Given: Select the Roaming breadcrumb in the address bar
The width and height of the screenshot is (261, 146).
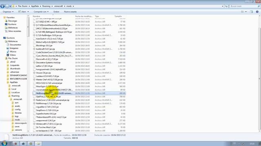Looking at the screenshot, I should click(46, 6).
